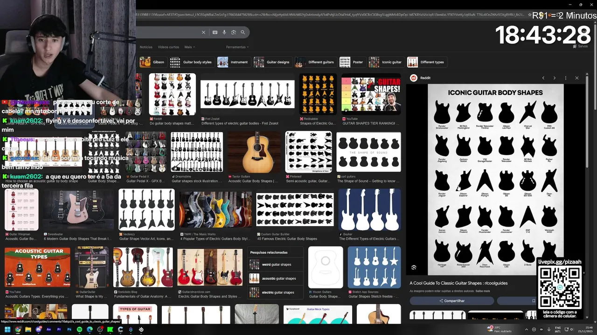Open Chrome from the taskbar
The width and height of the screenshot is (597, 335).
click(18, 329)
